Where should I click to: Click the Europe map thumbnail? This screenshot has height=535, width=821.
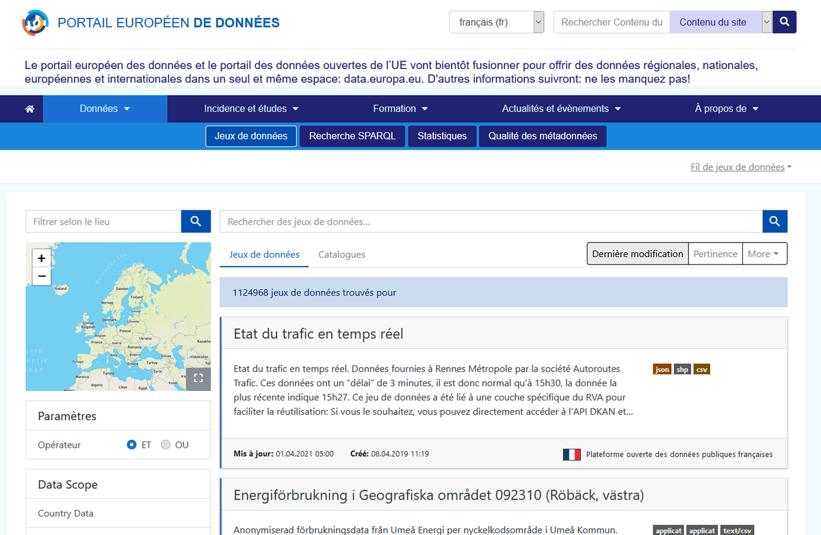(x=118, y=316)
